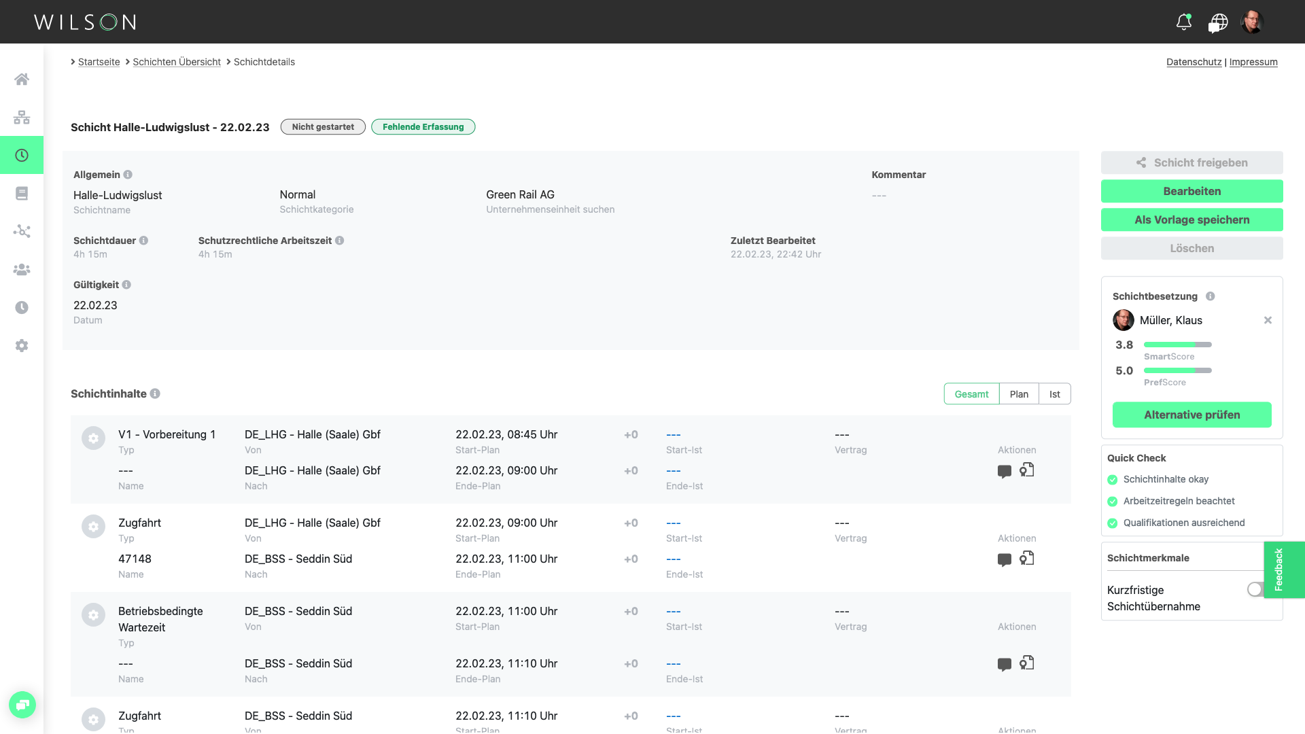Open the chat bubble at bottom left
This screenshot has width=1305, height=734.
(22, 705)
